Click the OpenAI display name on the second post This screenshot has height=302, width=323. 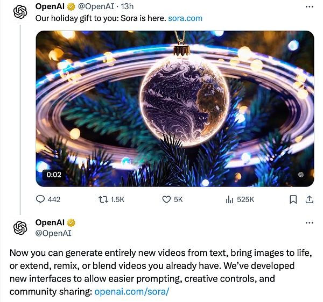click(x=50, y=222)
